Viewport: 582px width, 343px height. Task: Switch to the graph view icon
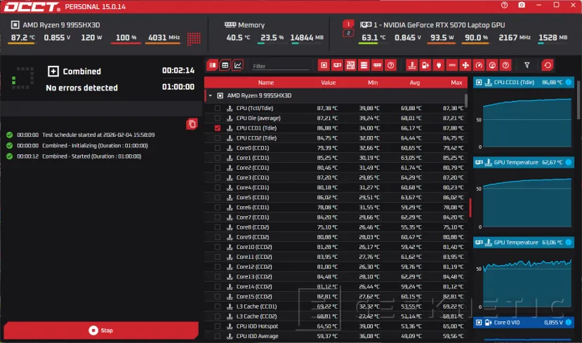(x=238, y=65)
